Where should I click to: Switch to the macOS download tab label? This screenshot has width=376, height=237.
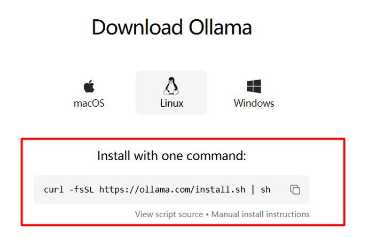89,104
